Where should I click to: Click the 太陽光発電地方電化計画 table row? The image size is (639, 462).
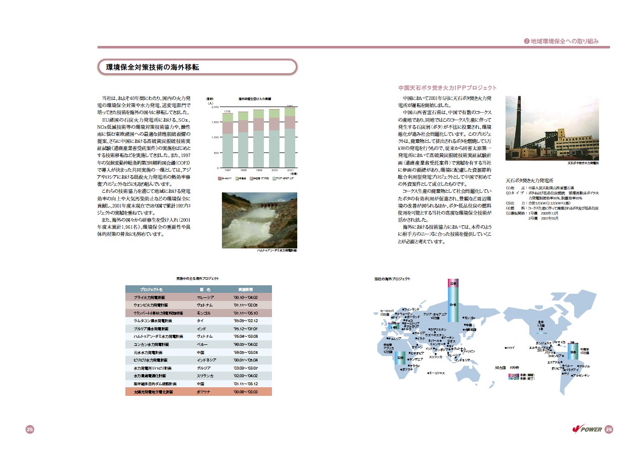tap(199, 391)
